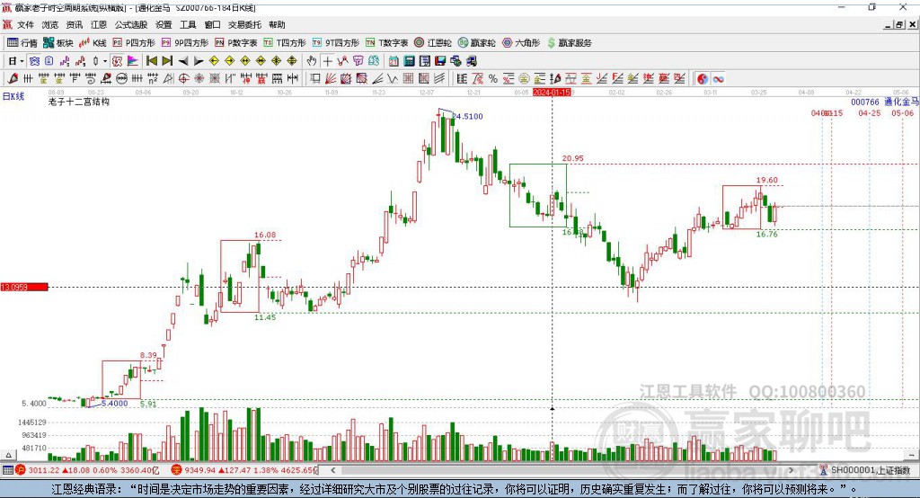Screen dimensions: 920x498
Task: Expand the volume panel up arrow
Action: pos(8,455)
